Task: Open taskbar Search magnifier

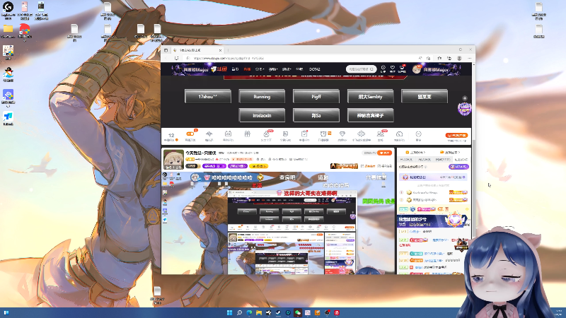Action: click(239, 312)
